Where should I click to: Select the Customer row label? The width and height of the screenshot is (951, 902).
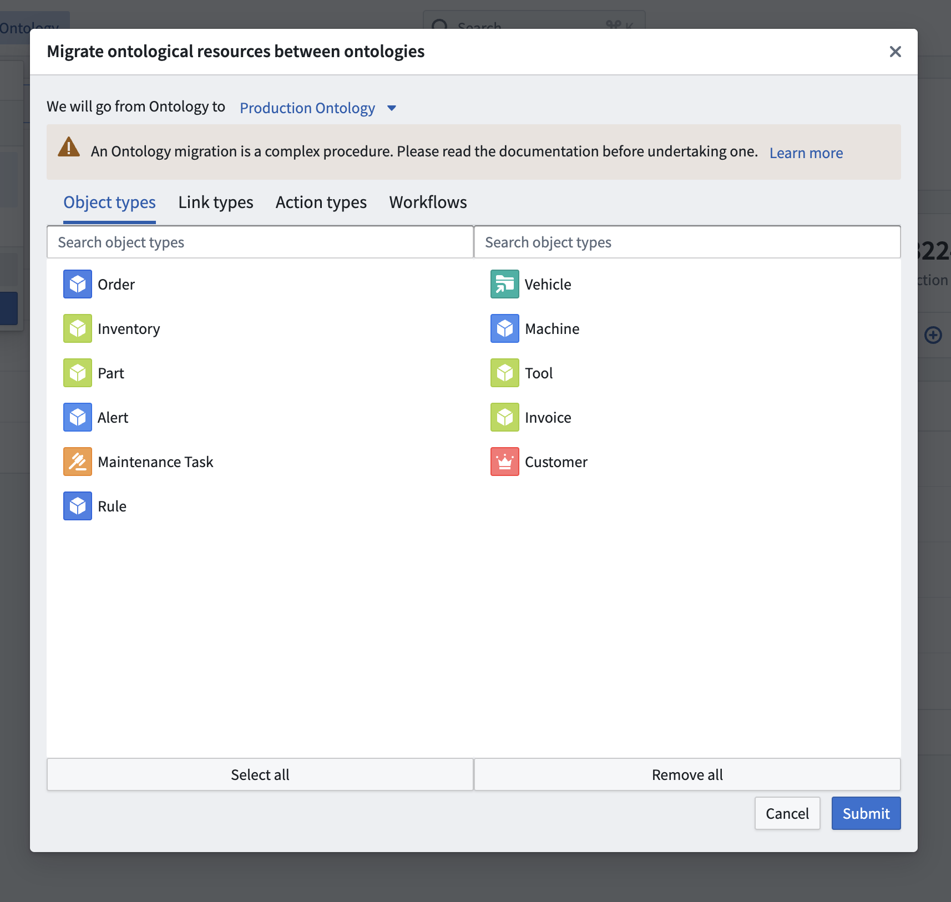pos(556,462)
